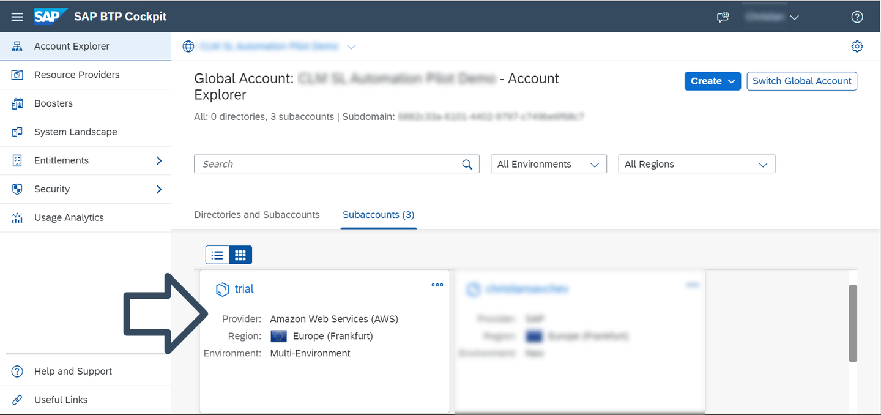Click the Entitlements icon
This screenshot has width=881, height=415.
tap(17, 160)
